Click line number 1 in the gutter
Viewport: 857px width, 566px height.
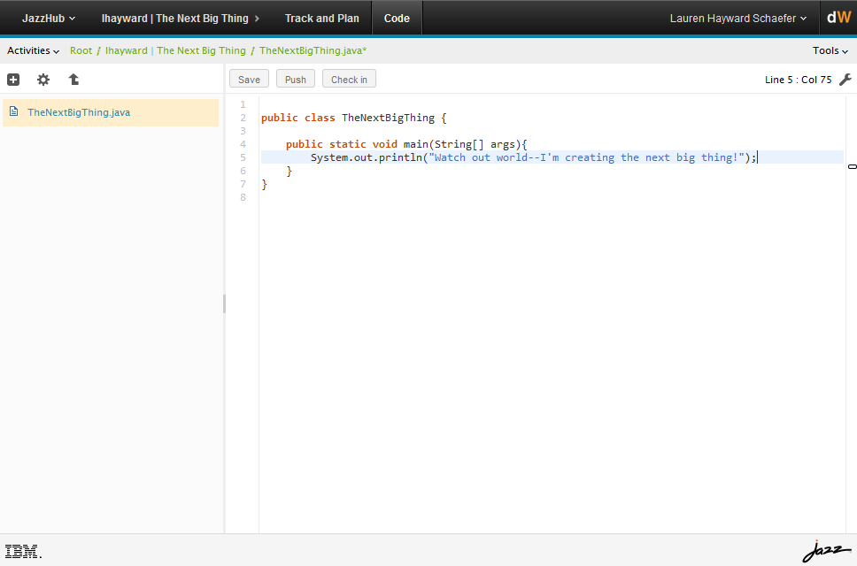243,104
